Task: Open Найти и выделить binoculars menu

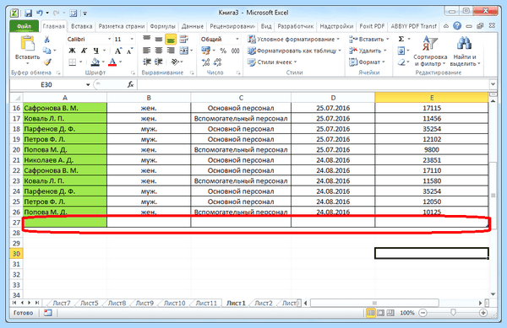Action: point(465,51)
